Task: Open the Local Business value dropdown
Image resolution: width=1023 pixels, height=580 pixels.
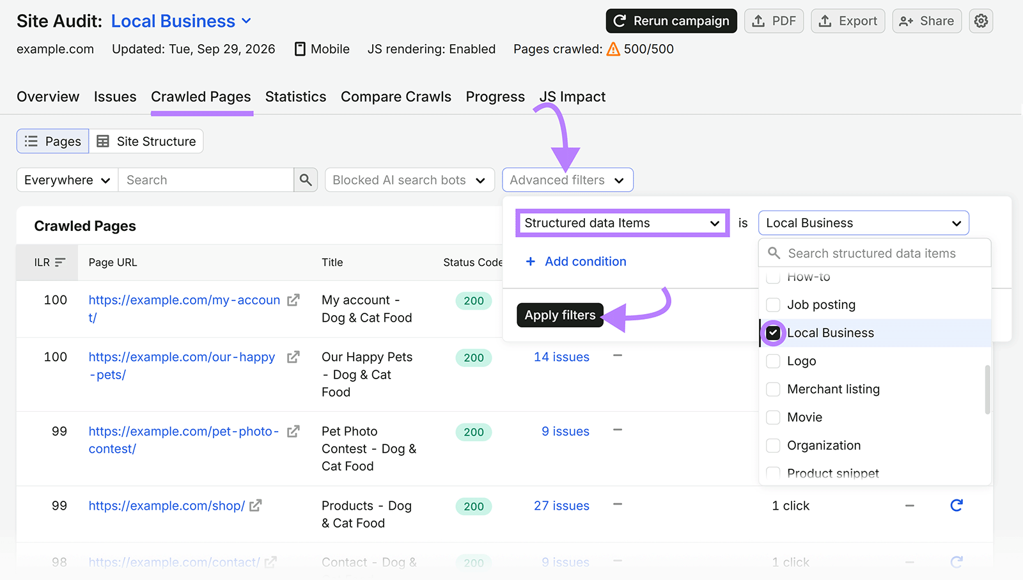Action: (x=864, y=223)
